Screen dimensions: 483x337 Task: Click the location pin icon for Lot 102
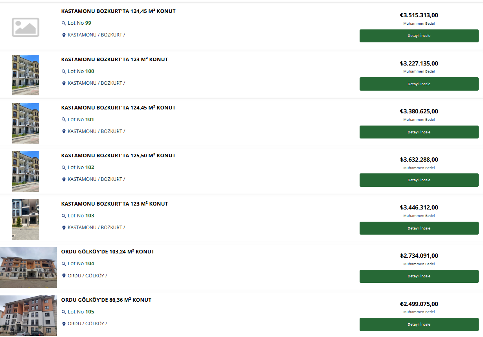click(64, 180)
